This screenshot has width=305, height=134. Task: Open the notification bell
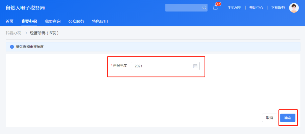tap(215, 8)
